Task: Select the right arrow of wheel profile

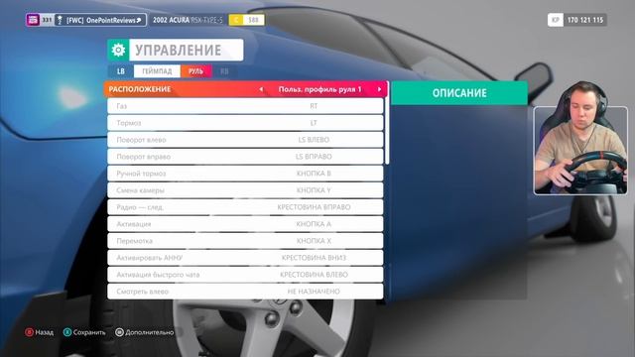Action: click(379, 89)
